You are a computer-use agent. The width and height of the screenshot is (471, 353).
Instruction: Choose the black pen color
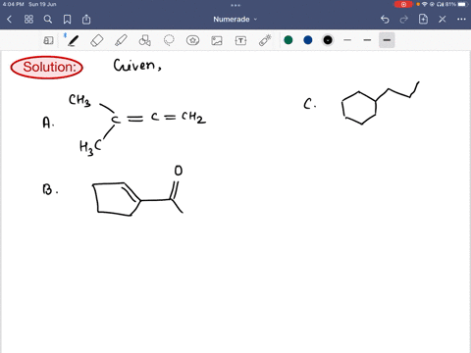point(328,40)
